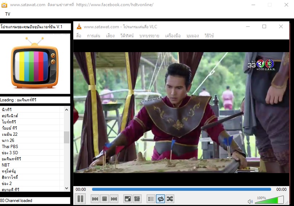Open the วิดีทัศน์ (Video) menu
Viewport: 294px width, 206px height.
(127, 35)
